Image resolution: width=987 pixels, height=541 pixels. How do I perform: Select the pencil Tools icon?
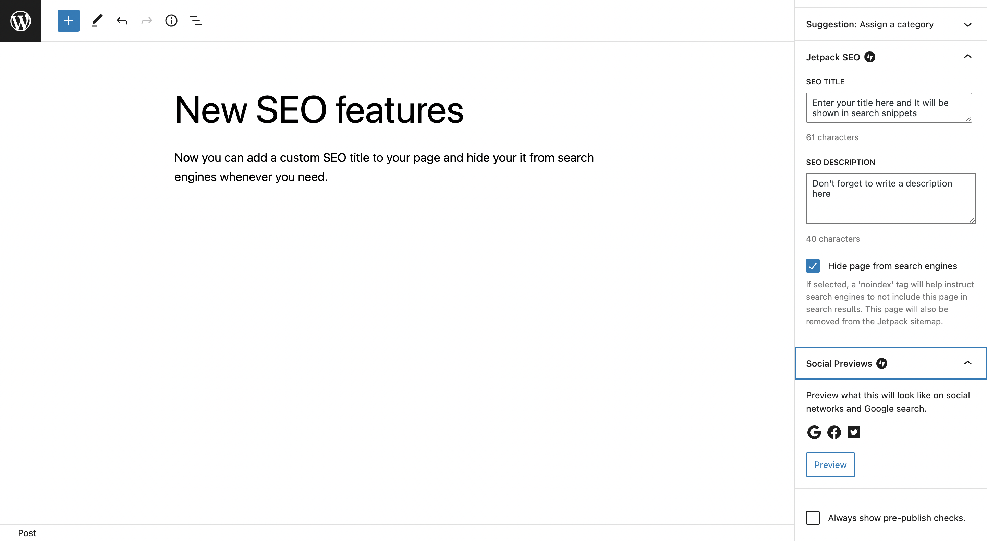[97, 21]
